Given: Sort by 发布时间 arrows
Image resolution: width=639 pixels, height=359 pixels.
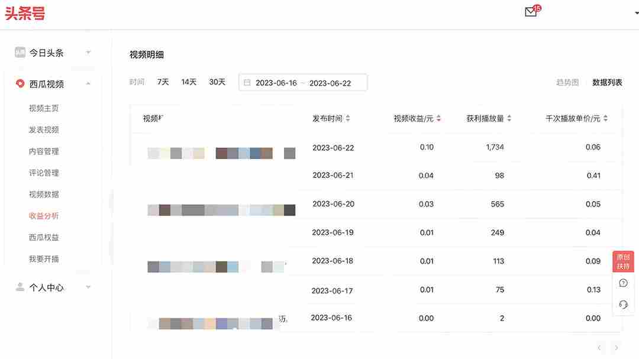Looking at the screenshot, I should tap(348, 118).
